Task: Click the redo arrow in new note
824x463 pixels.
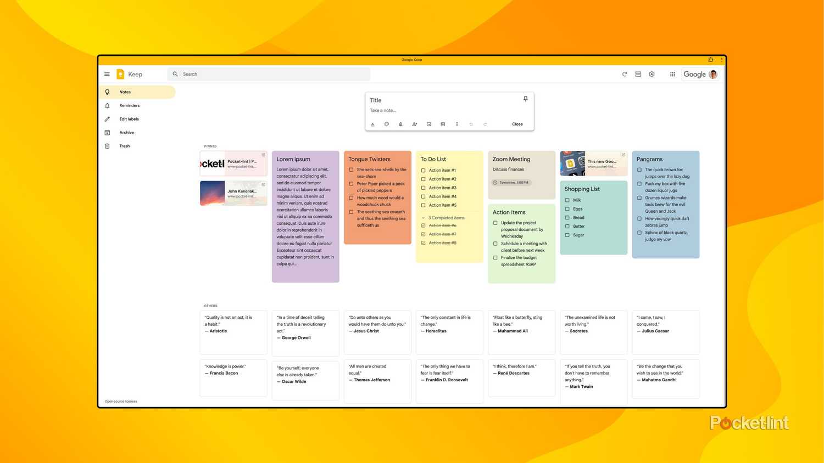Action: click(x=485, y=124)
